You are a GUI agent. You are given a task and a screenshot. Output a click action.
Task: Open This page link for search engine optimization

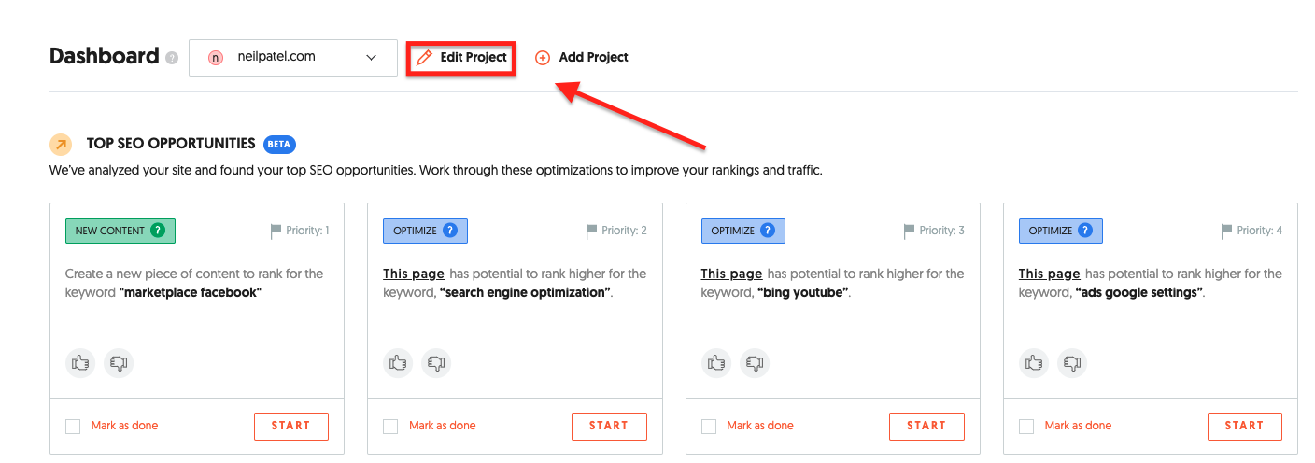point(414,274)
